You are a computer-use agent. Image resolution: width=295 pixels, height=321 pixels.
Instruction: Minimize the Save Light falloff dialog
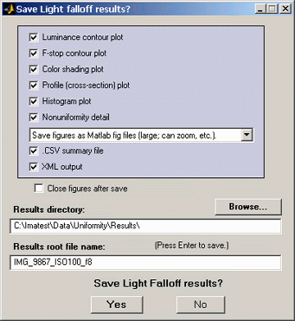coord(261,9)
